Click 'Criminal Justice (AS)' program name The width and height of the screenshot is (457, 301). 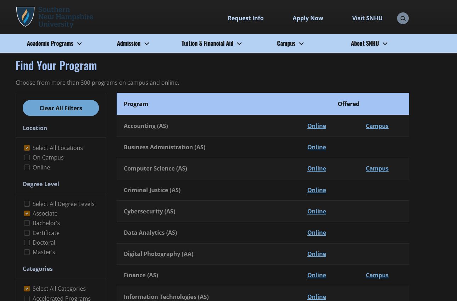[152, 190]
